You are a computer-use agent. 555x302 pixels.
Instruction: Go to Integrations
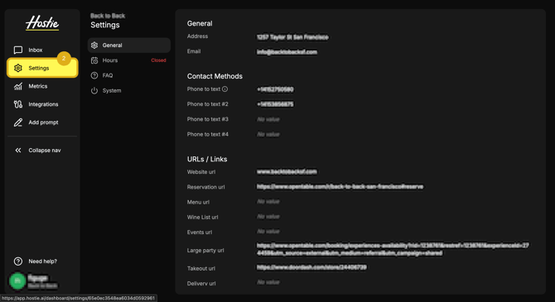pyautogui.click(x=42, y=104)
